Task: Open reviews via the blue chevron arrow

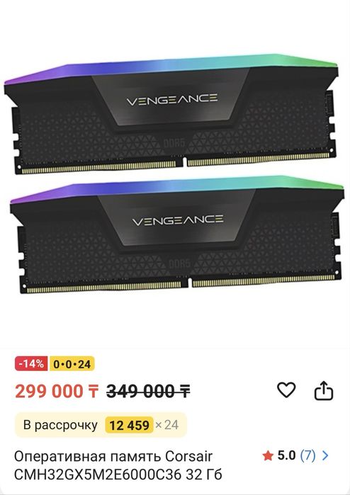Action: pyautogui.click(x=325, y=455)
